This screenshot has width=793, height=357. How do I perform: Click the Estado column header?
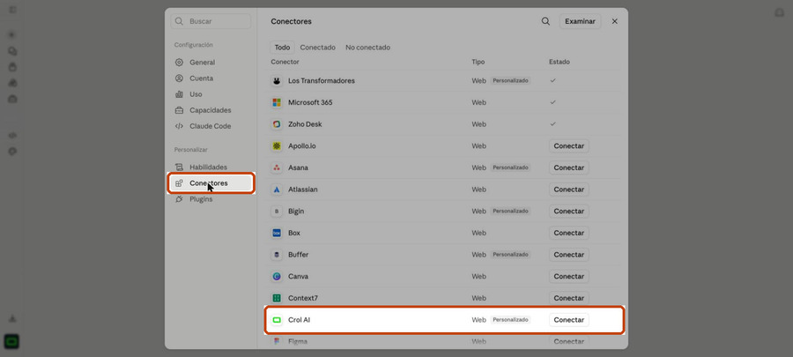pyautogui.click(x=560, y=63)
